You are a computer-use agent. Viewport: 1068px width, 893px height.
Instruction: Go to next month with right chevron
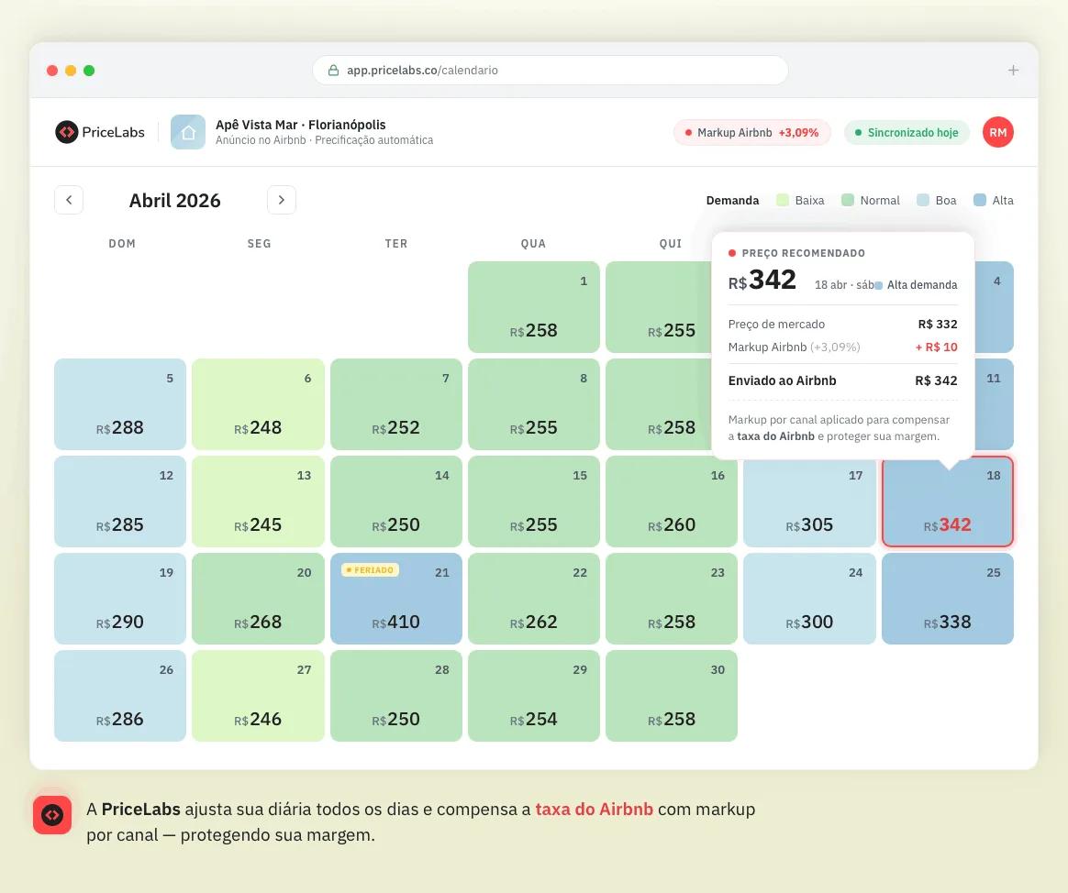point(282,200)
